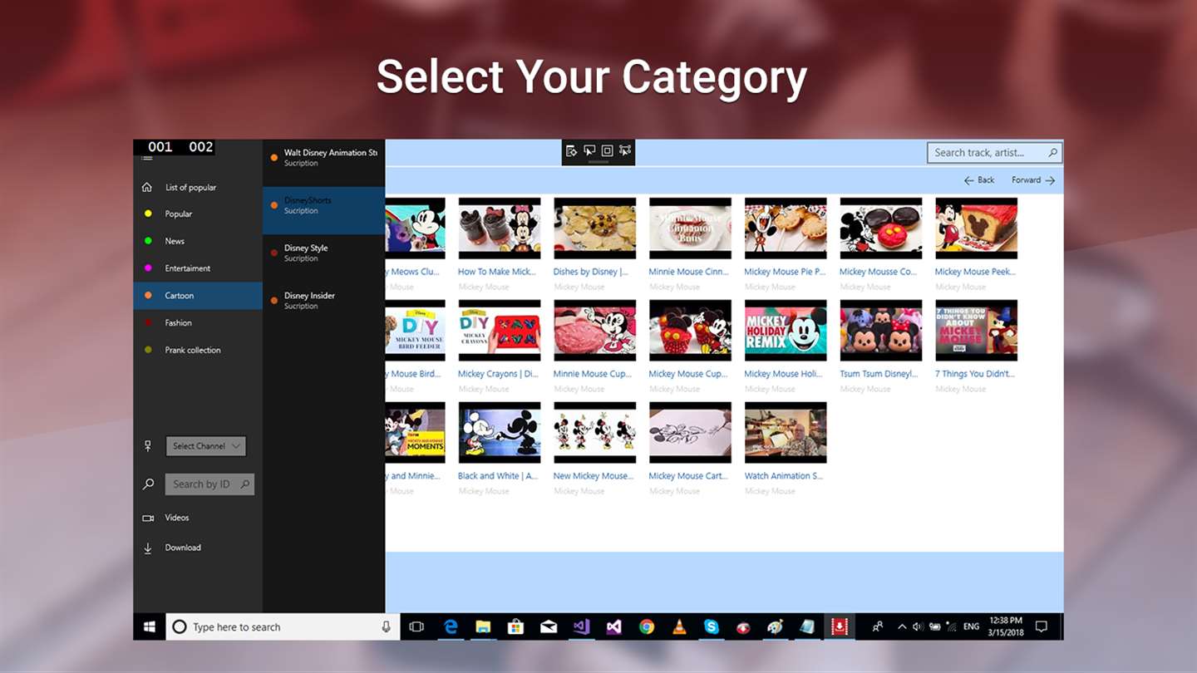
Task: Open the Action Center notification icon
Action: [1042, 627]
